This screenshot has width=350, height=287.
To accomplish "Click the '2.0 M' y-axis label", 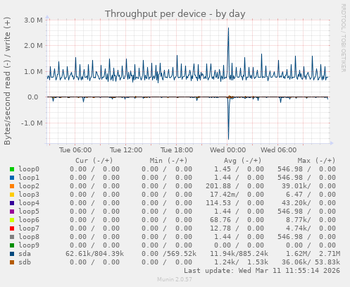I will [x=33, y=46].
